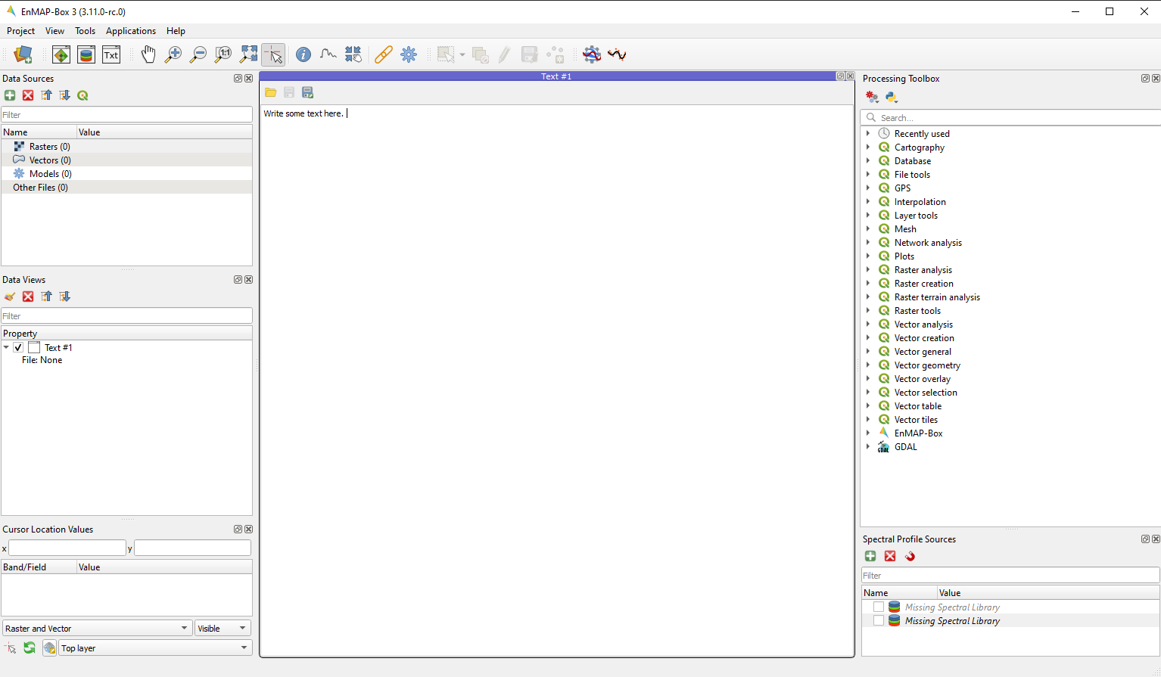Select the Pan hand tool
The width and height of the screenshot is (1161, 677).
click(148, 54)
